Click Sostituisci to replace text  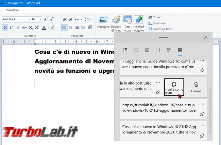pyautogui.click(x=157, y=23)
